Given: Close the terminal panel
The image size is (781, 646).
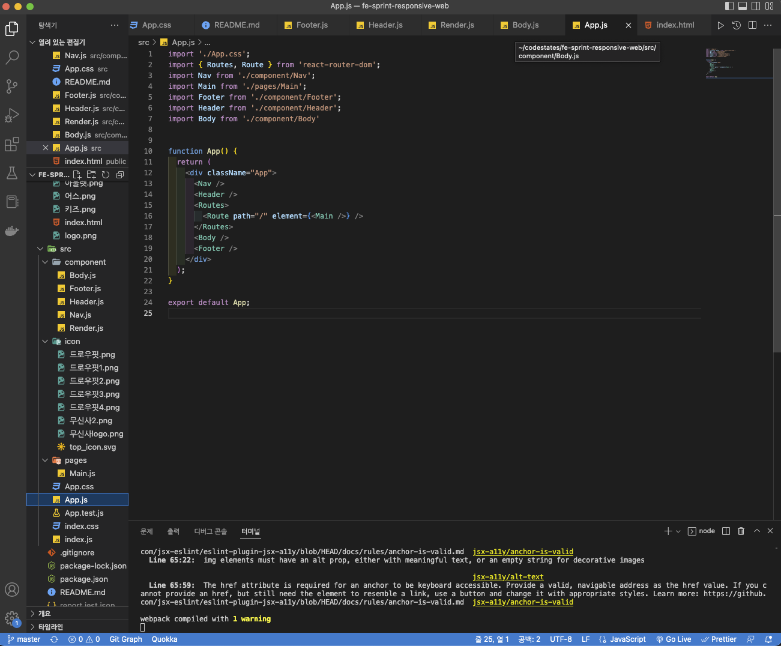Looking at the screenshot, I should pyautogui.click(x=770, y=531).
